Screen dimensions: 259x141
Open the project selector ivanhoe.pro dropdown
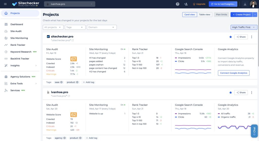pos(70,4)
